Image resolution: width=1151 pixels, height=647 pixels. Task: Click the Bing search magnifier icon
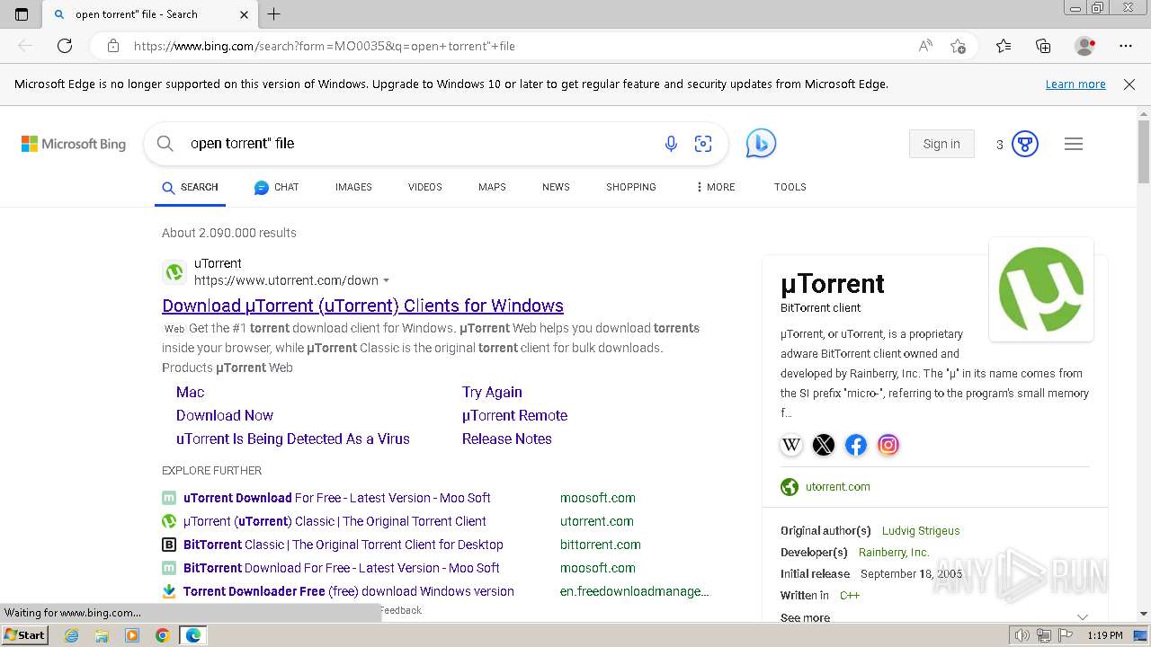point(165,144)
